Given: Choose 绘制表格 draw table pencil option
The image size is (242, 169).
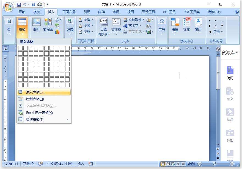Looking at the screenshot, I should pyautogui.click(x=44, y=99).
